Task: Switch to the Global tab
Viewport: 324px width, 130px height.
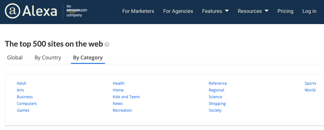Action: pos(15,57)
